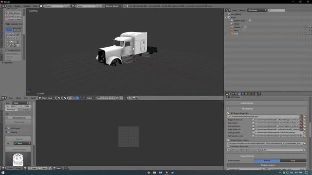
Task: Switch to Render Layers properties icon
Action: (x=236, y=94)
